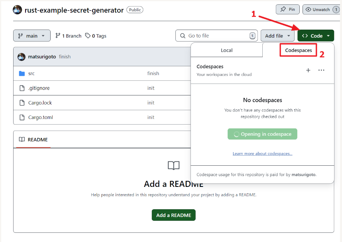Click the repository owner avatar beside the title
Viewport: 342px width, 242px height.
(x=17, y=10)
